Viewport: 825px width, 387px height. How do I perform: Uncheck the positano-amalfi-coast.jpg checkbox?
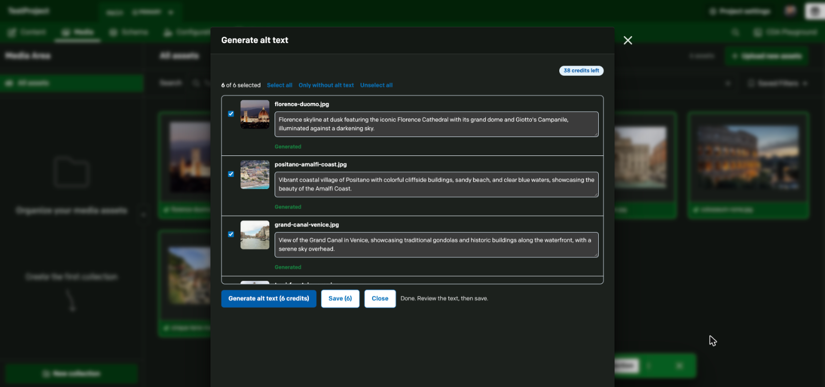point(231,174)
